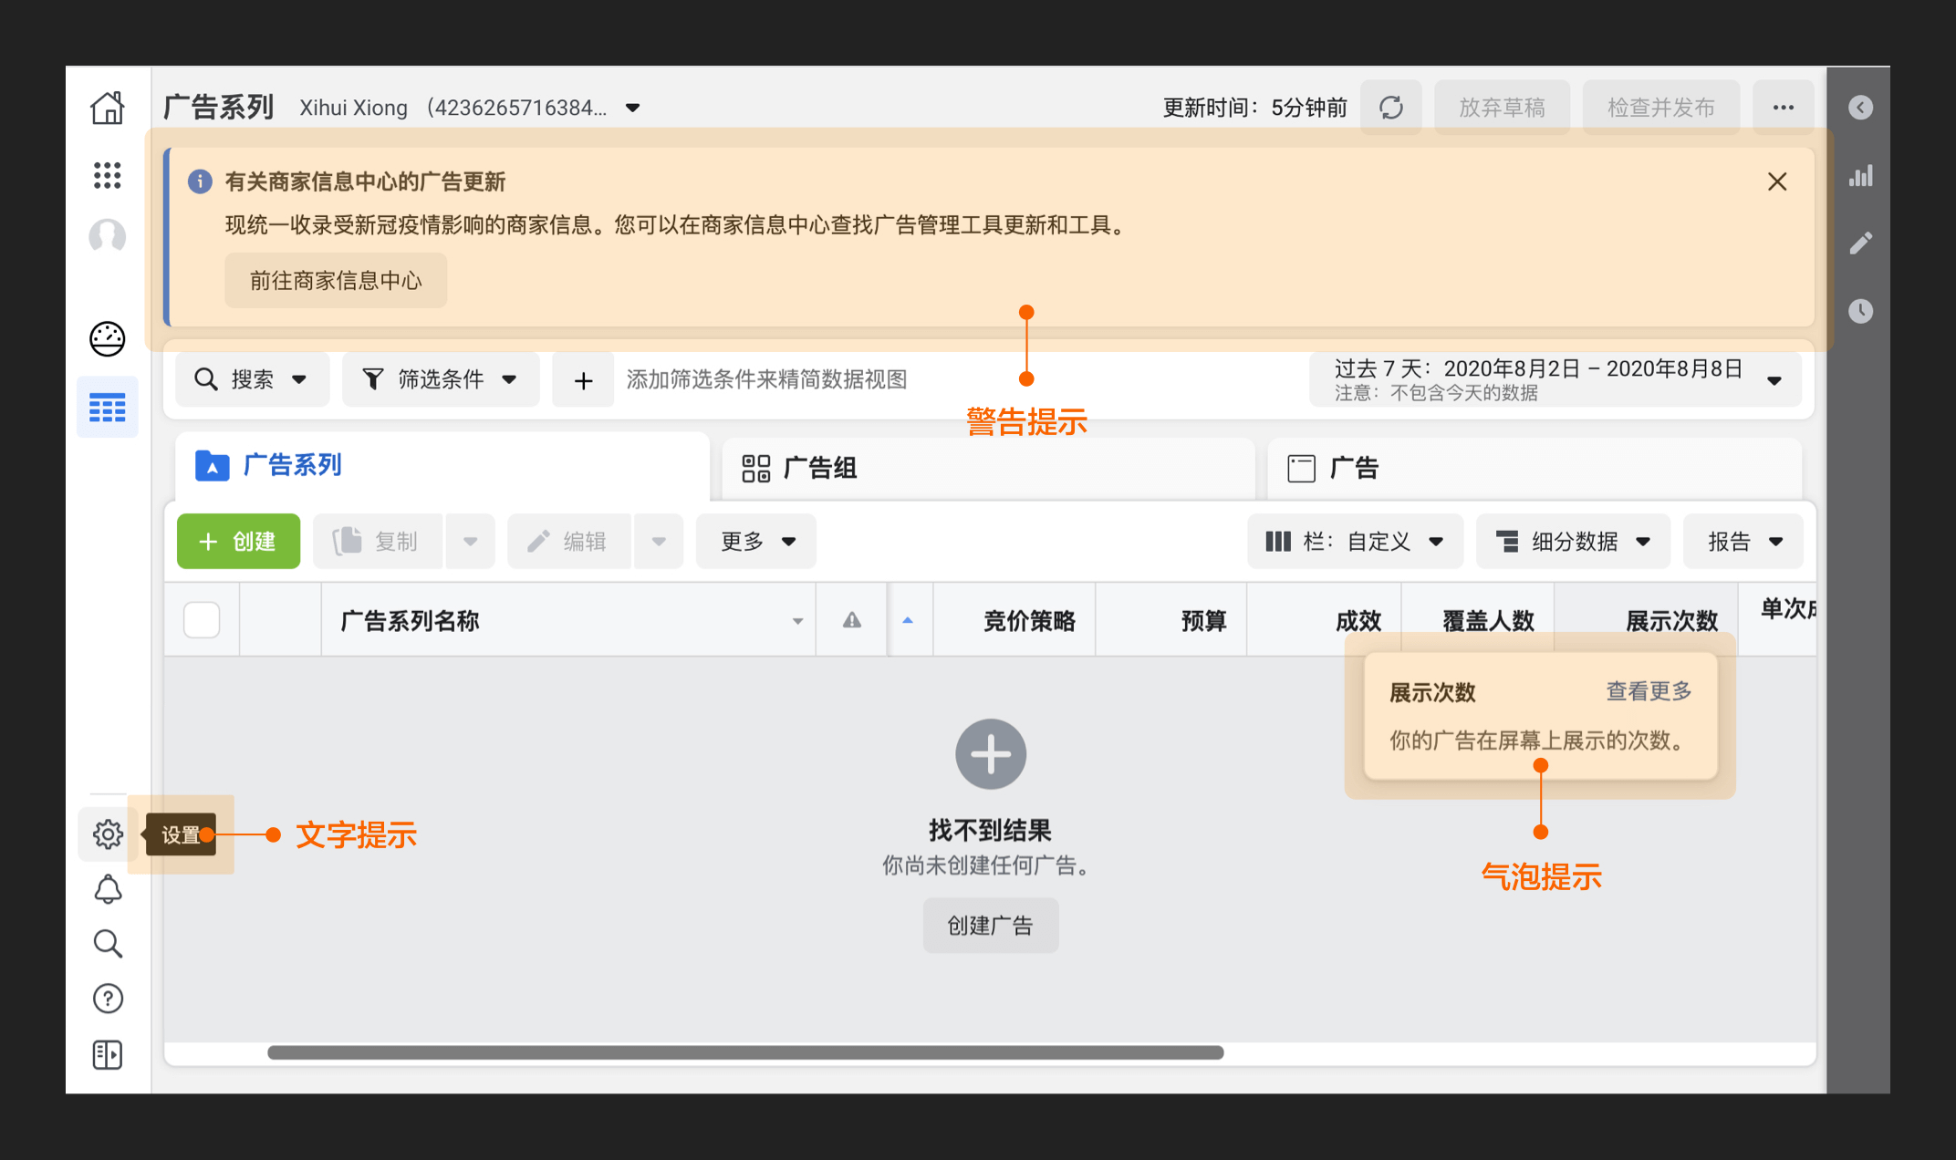This screenshot has width=1956, height=1160.
Task: Open the bar chart insights panel
Action: pos(1860,175)
